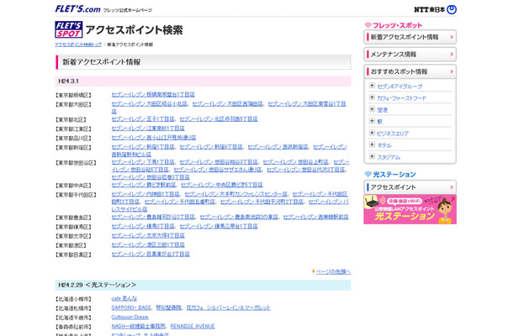Click the 【北海道札幌市】 area label
Screen dimensions: 513x336
point(73,308)
